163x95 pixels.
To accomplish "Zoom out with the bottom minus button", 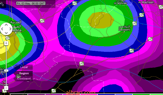I will pyautogui.click(x=6, y=88).
